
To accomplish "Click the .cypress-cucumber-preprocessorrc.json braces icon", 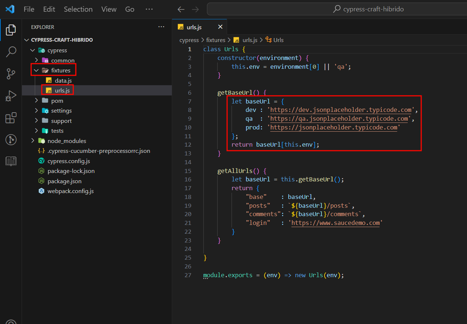I will click(x=41, y=151).
